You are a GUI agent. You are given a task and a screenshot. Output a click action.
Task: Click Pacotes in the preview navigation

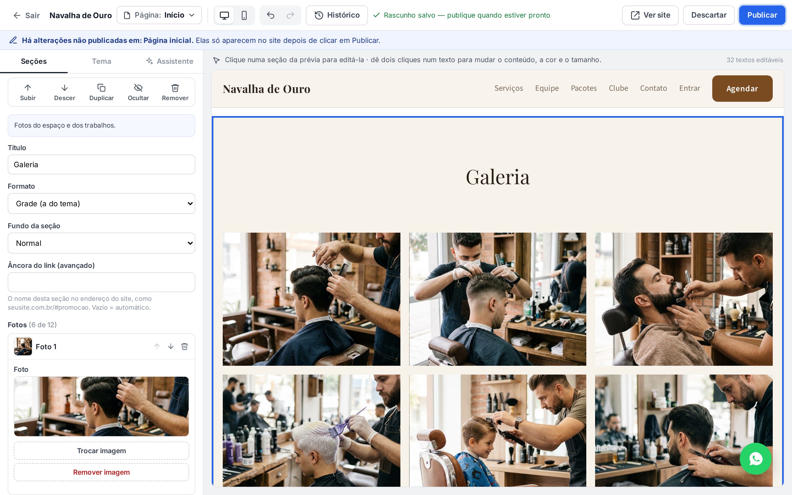584,88
